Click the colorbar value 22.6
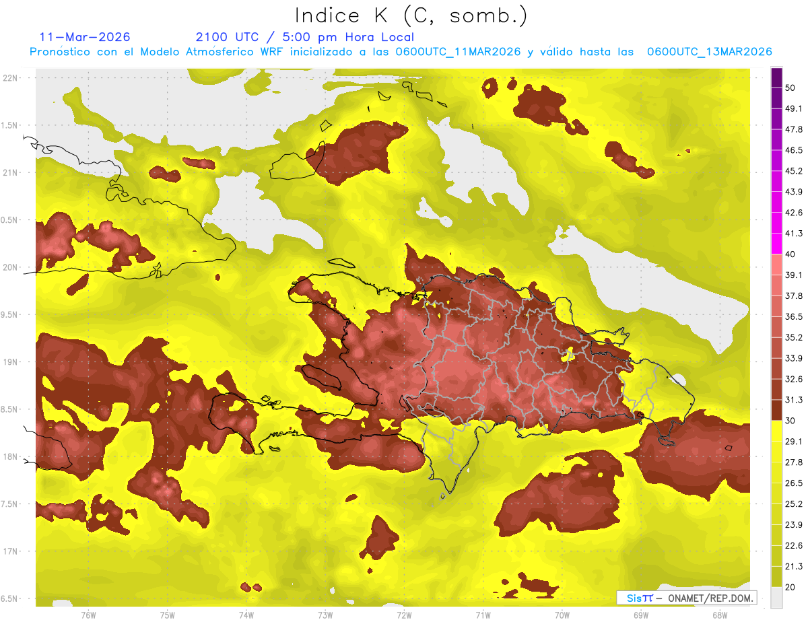Viewport: 808px width, 624px height. (x=794, y=546)
